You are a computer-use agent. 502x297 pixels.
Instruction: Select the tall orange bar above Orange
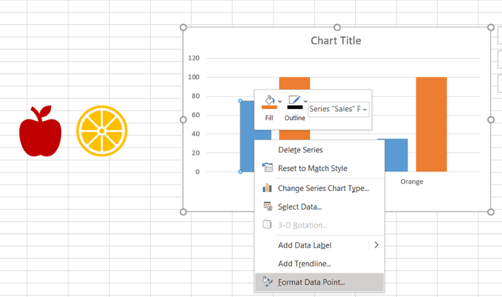pyautogui.click(x=431, y=124)
